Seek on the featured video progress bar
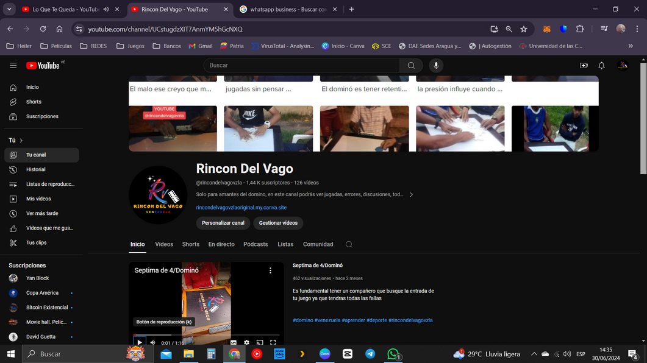 (x=206, y=335)
